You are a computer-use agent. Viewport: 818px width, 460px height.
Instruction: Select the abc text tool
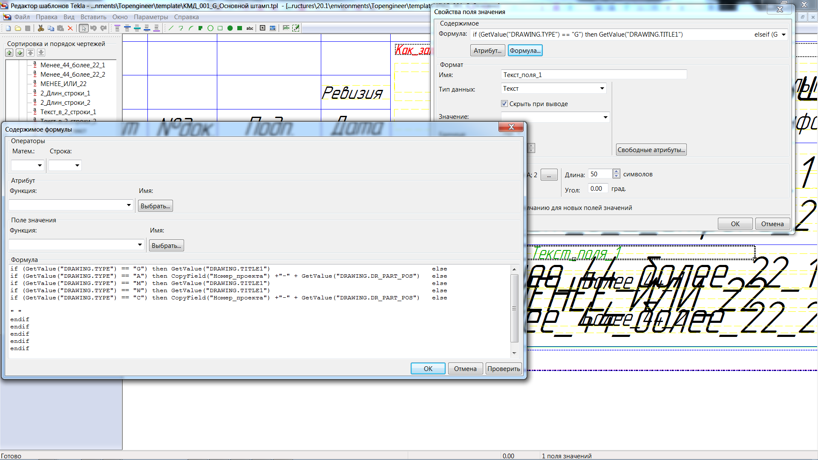[x=250, y=28]
